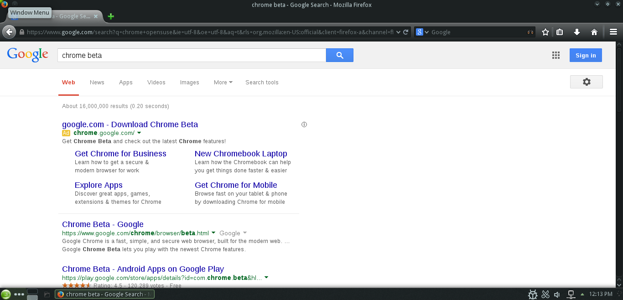623x300 pixels.
Task: Click the bug icon in the system tray
Action: (x=532, y=295)
